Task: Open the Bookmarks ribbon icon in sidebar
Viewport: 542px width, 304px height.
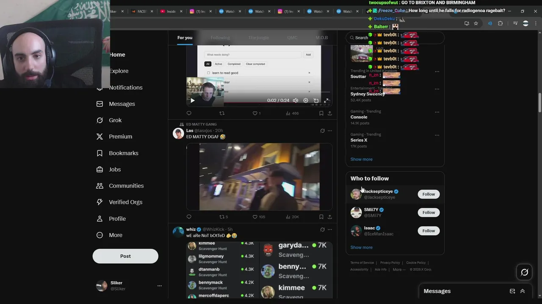Action: pos(100,153)
